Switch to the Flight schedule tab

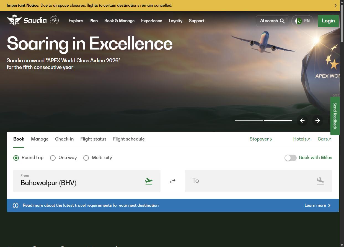[x=129, y=139]
